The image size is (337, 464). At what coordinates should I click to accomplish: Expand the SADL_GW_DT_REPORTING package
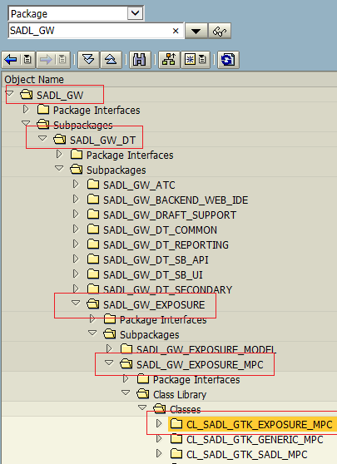tap(76, 244)
